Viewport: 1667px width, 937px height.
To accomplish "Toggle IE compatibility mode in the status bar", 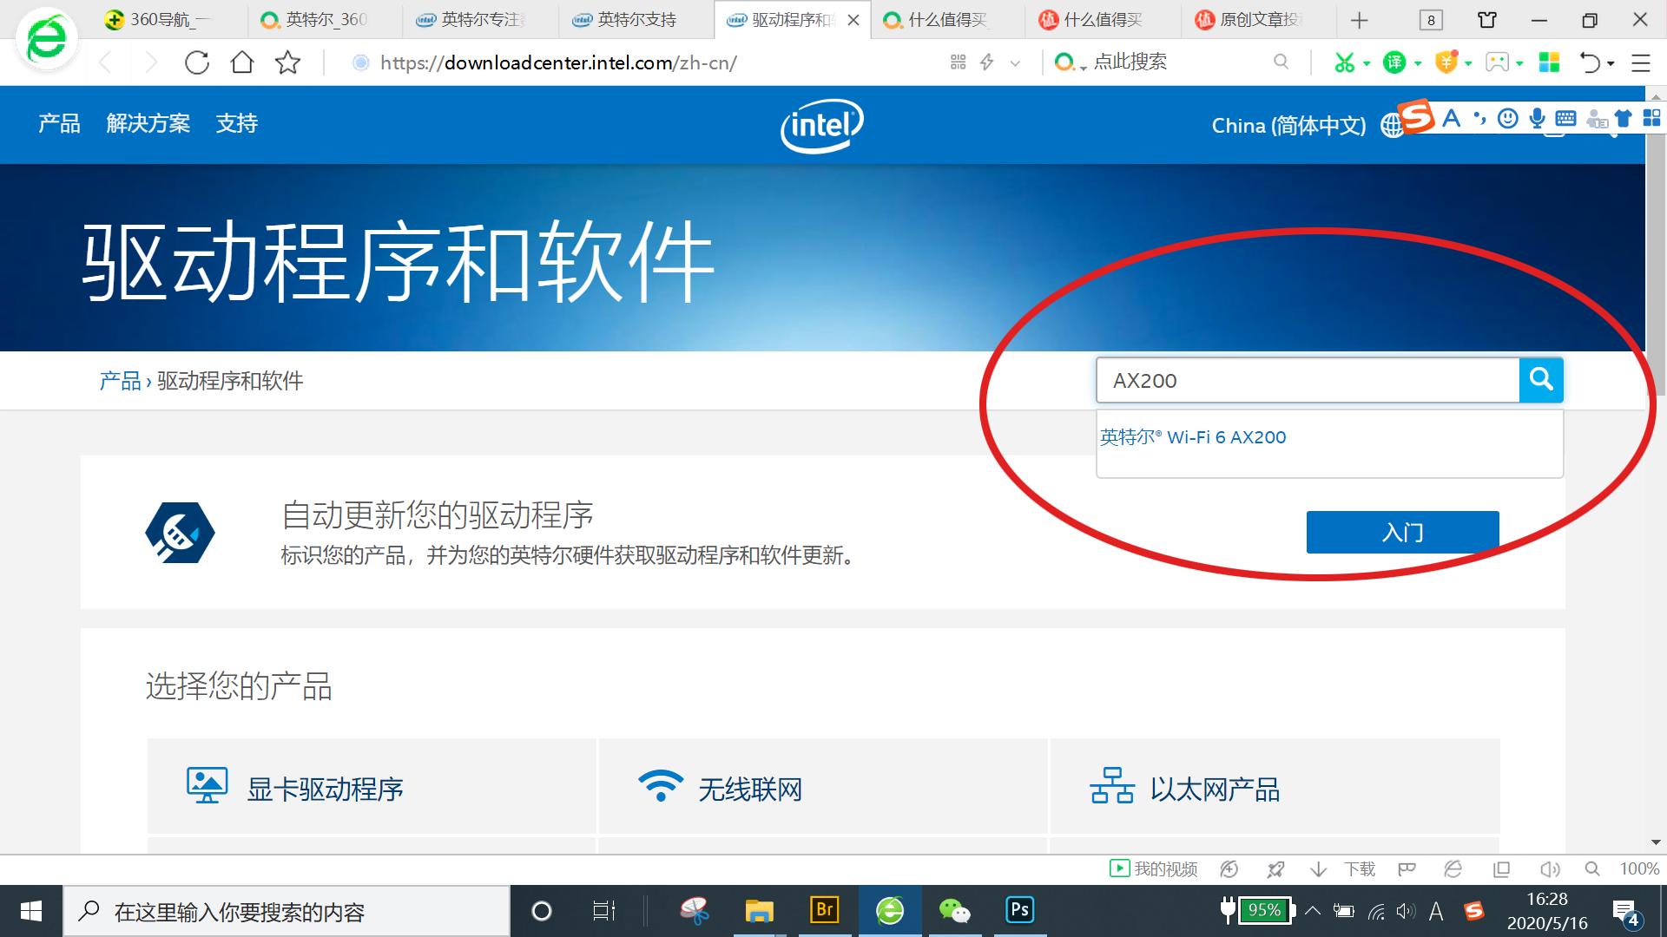I will (x=1453, y=868).
